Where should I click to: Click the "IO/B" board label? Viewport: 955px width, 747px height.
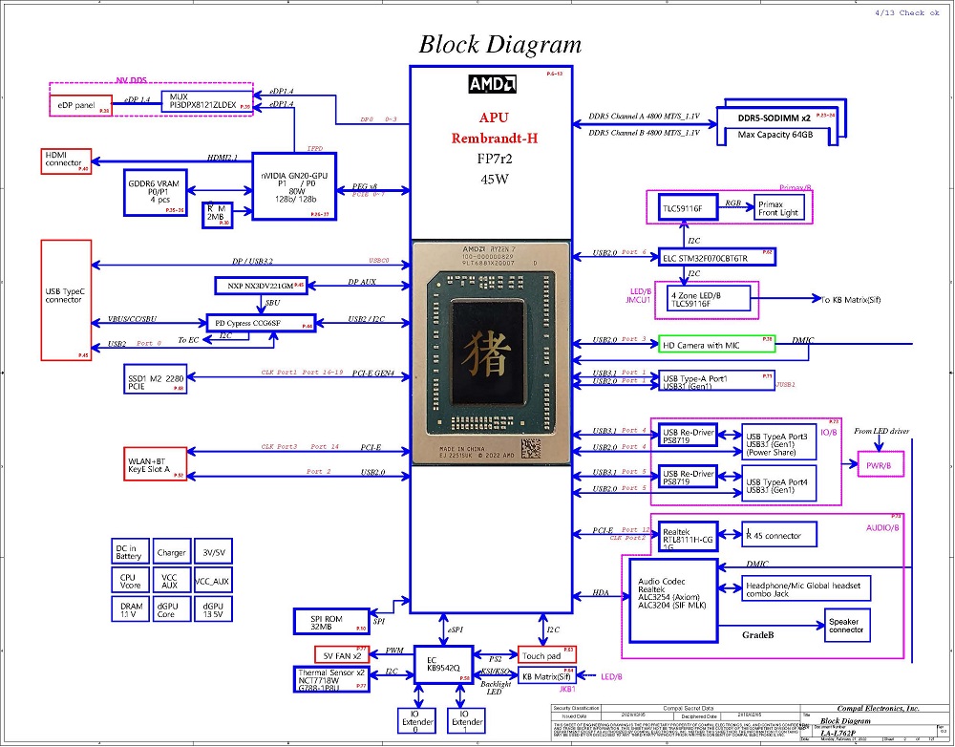[829, 432]
